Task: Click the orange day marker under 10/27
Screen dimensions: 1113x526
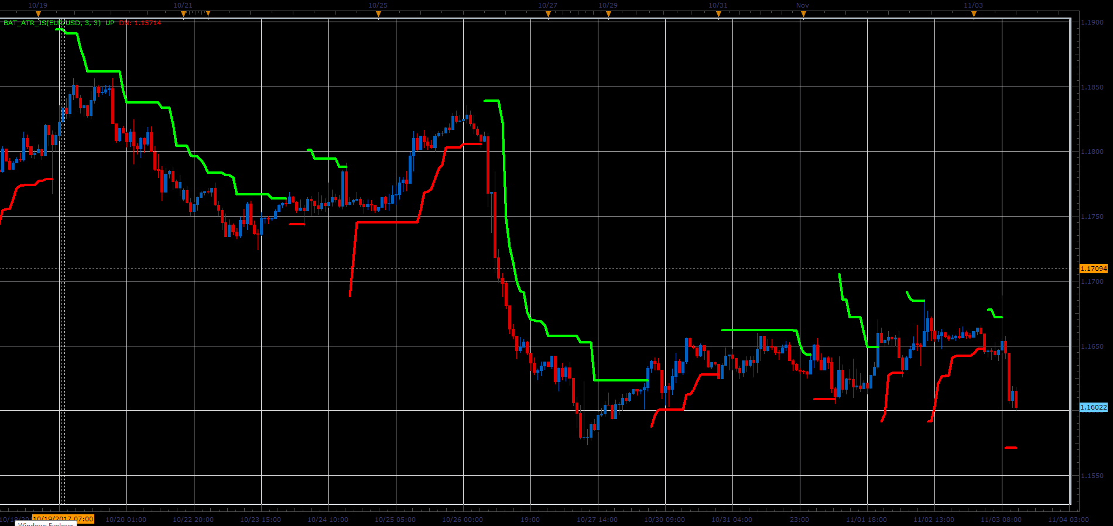Action: tap(549, 13)
